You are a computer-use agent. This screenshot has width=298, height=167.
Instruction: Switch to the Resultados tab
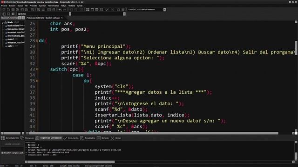88,138
